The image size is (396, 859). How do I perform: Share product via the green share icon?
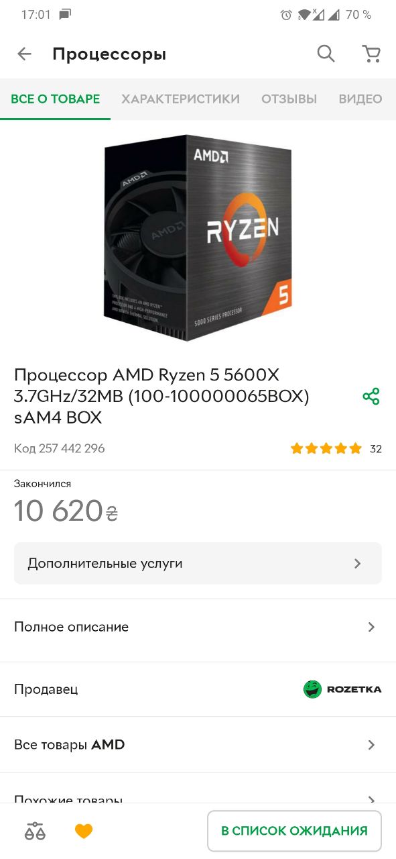[371, 397]
